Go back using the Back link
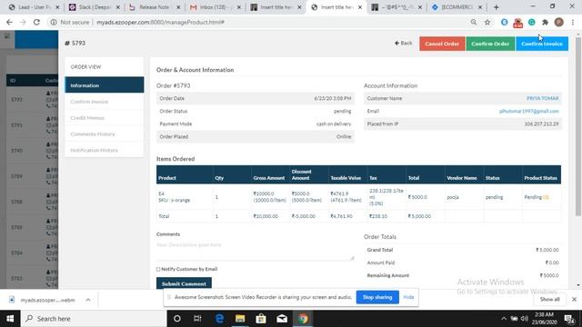Image resolution: width=582 pixels, height=327 pixels. pyautogui.click(x=403, y=43)
